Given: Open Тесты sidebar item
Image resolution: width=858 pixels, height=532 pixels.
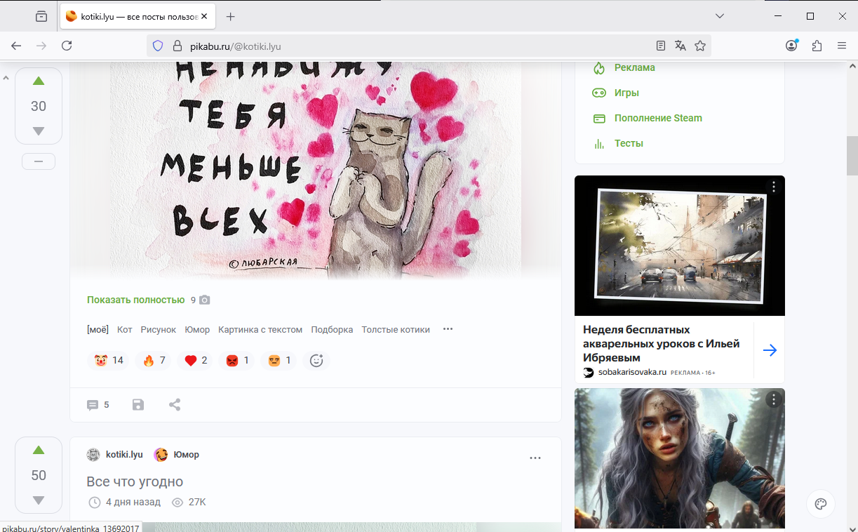Looking at the screenshot, I should pos(629,143).
